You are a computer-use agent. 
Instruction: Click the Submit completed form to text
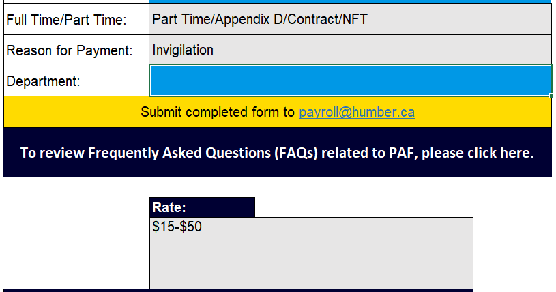point(218,112)
